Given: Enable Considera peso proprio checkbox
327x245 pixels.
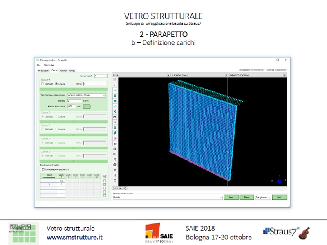Looking at the screenshot, I should coord(42,169).
